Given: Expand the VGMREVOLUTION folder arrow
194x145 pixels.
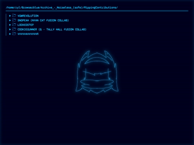Looking at the screenshot, I should (x=10, y=16).
